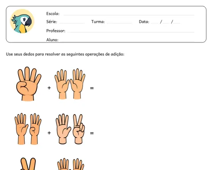This screenshot has width=212, height=170.
Task: Click the two hands starting the second equation
Action: click(x=28, y=129)
